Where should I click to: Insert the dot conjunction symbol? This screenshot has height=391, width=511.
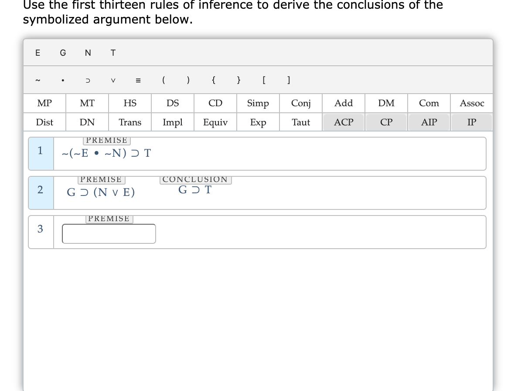pyautogui.click(x=63, y=80)
